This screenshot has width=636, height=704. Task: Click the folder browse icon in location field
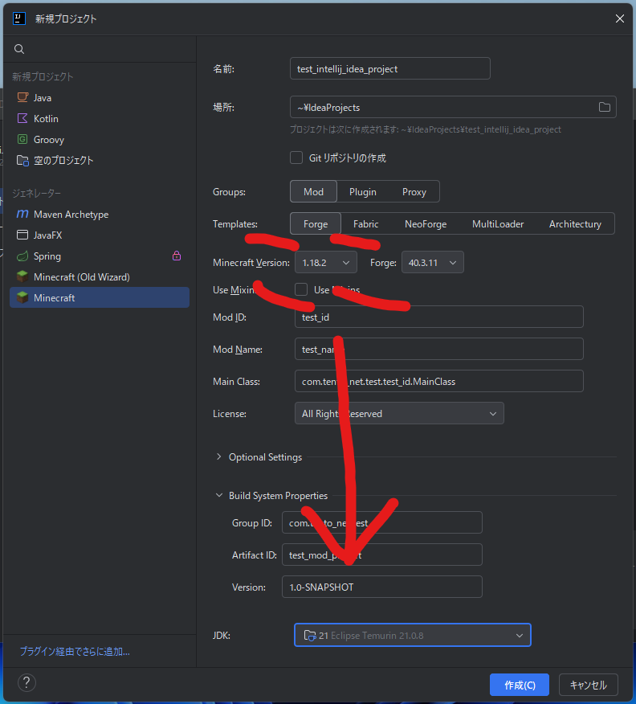[605, 108]
